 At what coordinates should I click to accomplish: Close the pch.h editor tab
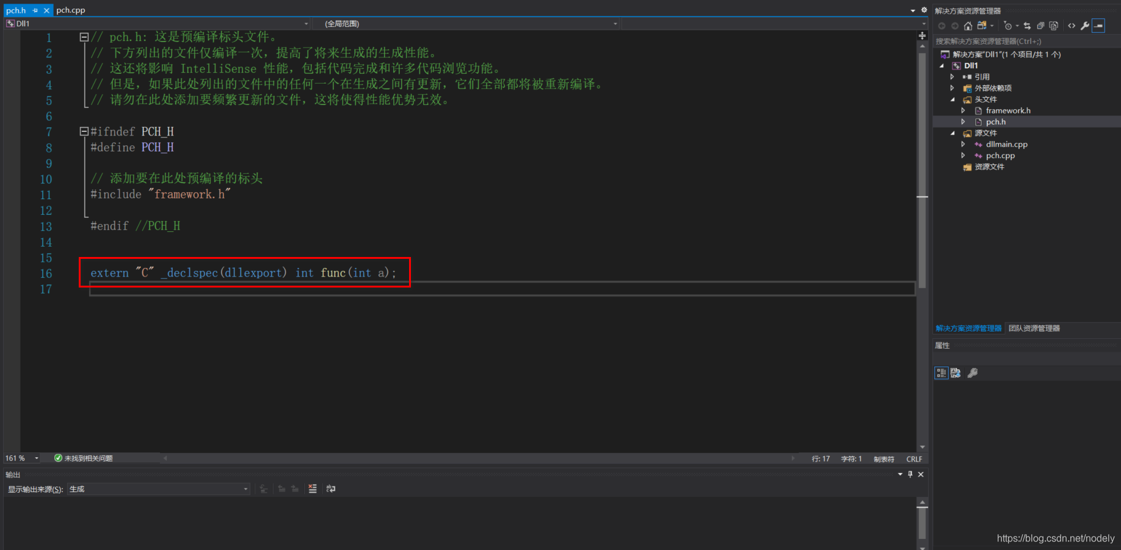point(46,10)
